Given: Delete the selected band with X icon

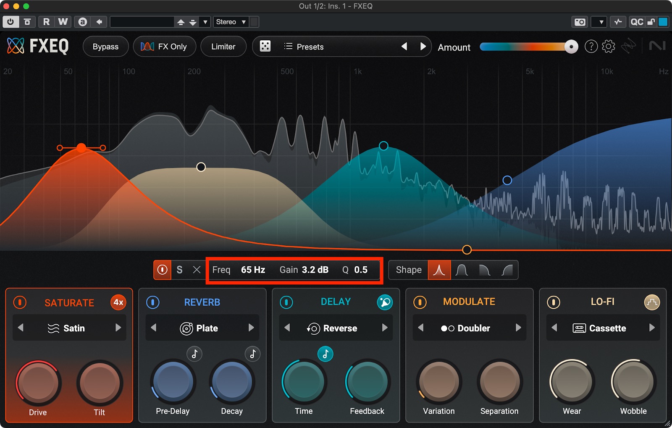Looking at the screenshot, I should pos(197,270).
